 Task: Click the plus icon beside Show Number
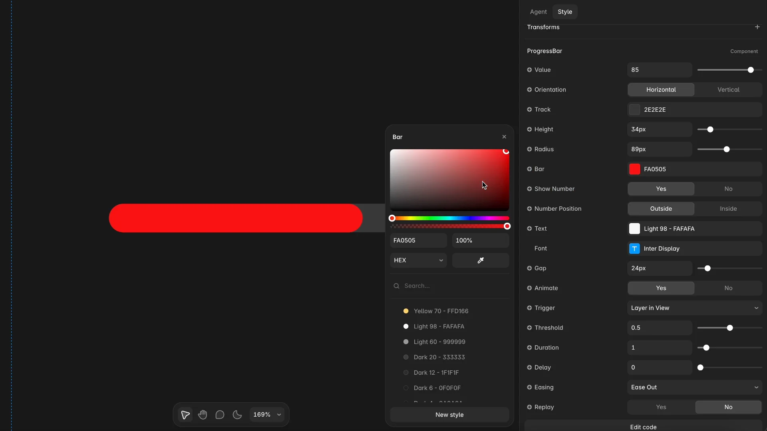529,189
